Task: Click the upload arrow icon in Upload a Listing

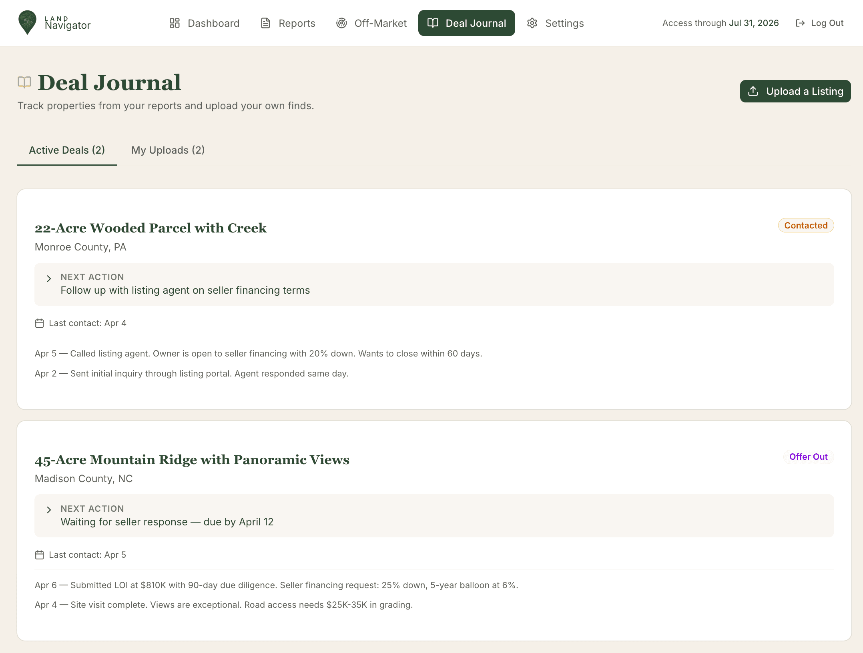Action: point(753,91)
